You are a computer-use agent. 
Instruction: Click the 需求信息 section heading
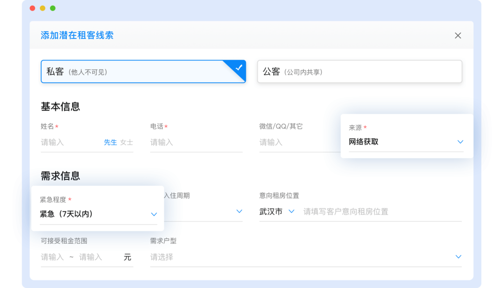[x=60, y=176]
